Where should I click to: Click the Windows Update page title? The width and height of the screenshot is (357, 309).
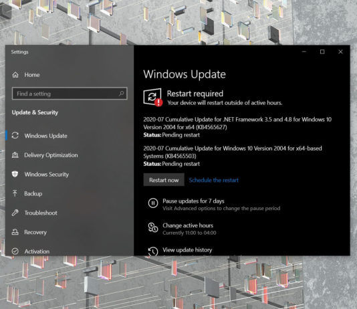[x=185, y=74]
